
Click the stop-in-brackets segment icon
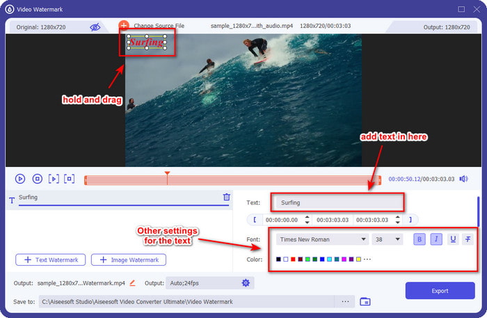70,179
